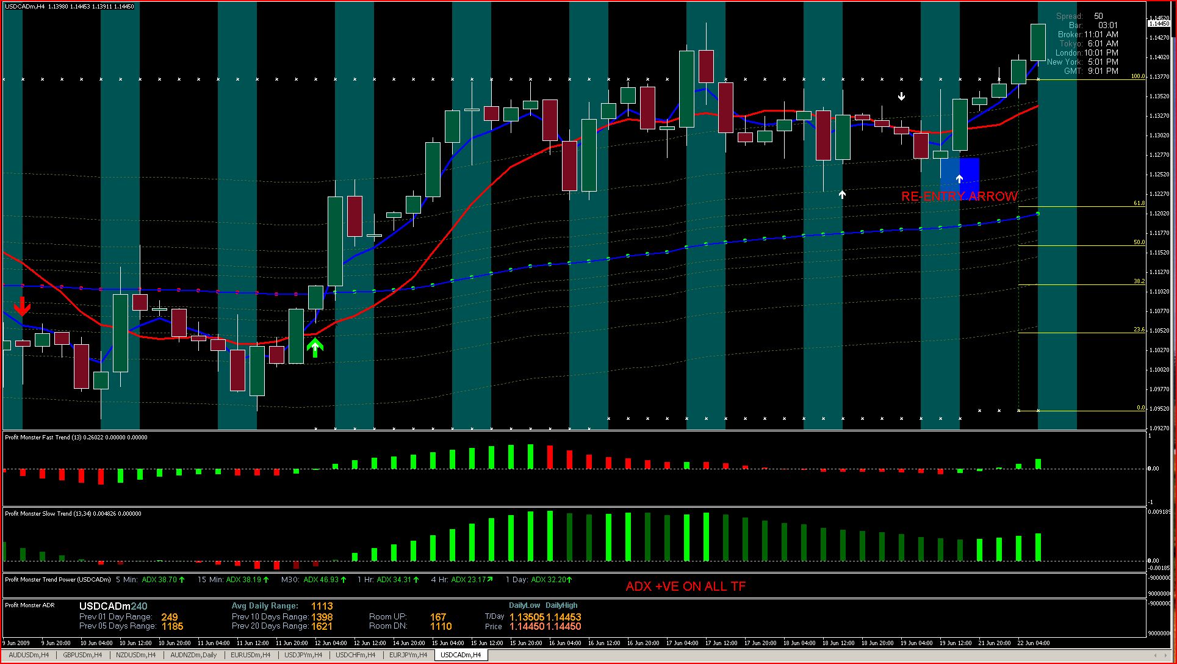
Task: Click the Room DN value 1110
Action: tap(441, 626)
